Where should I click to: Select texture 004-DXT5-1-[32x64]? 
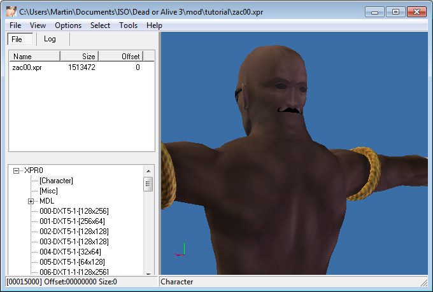tap(70, 252)
